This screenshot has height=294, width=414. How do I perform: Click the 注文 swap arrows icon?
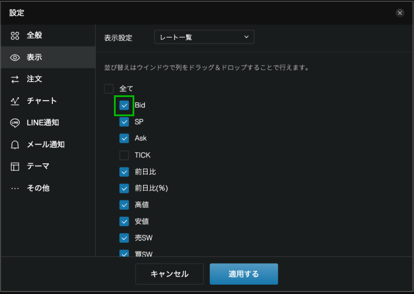coord(15,79)
